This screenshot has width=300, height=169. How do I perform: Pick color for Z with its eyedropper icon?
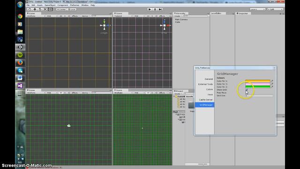[x=272, y=87]
